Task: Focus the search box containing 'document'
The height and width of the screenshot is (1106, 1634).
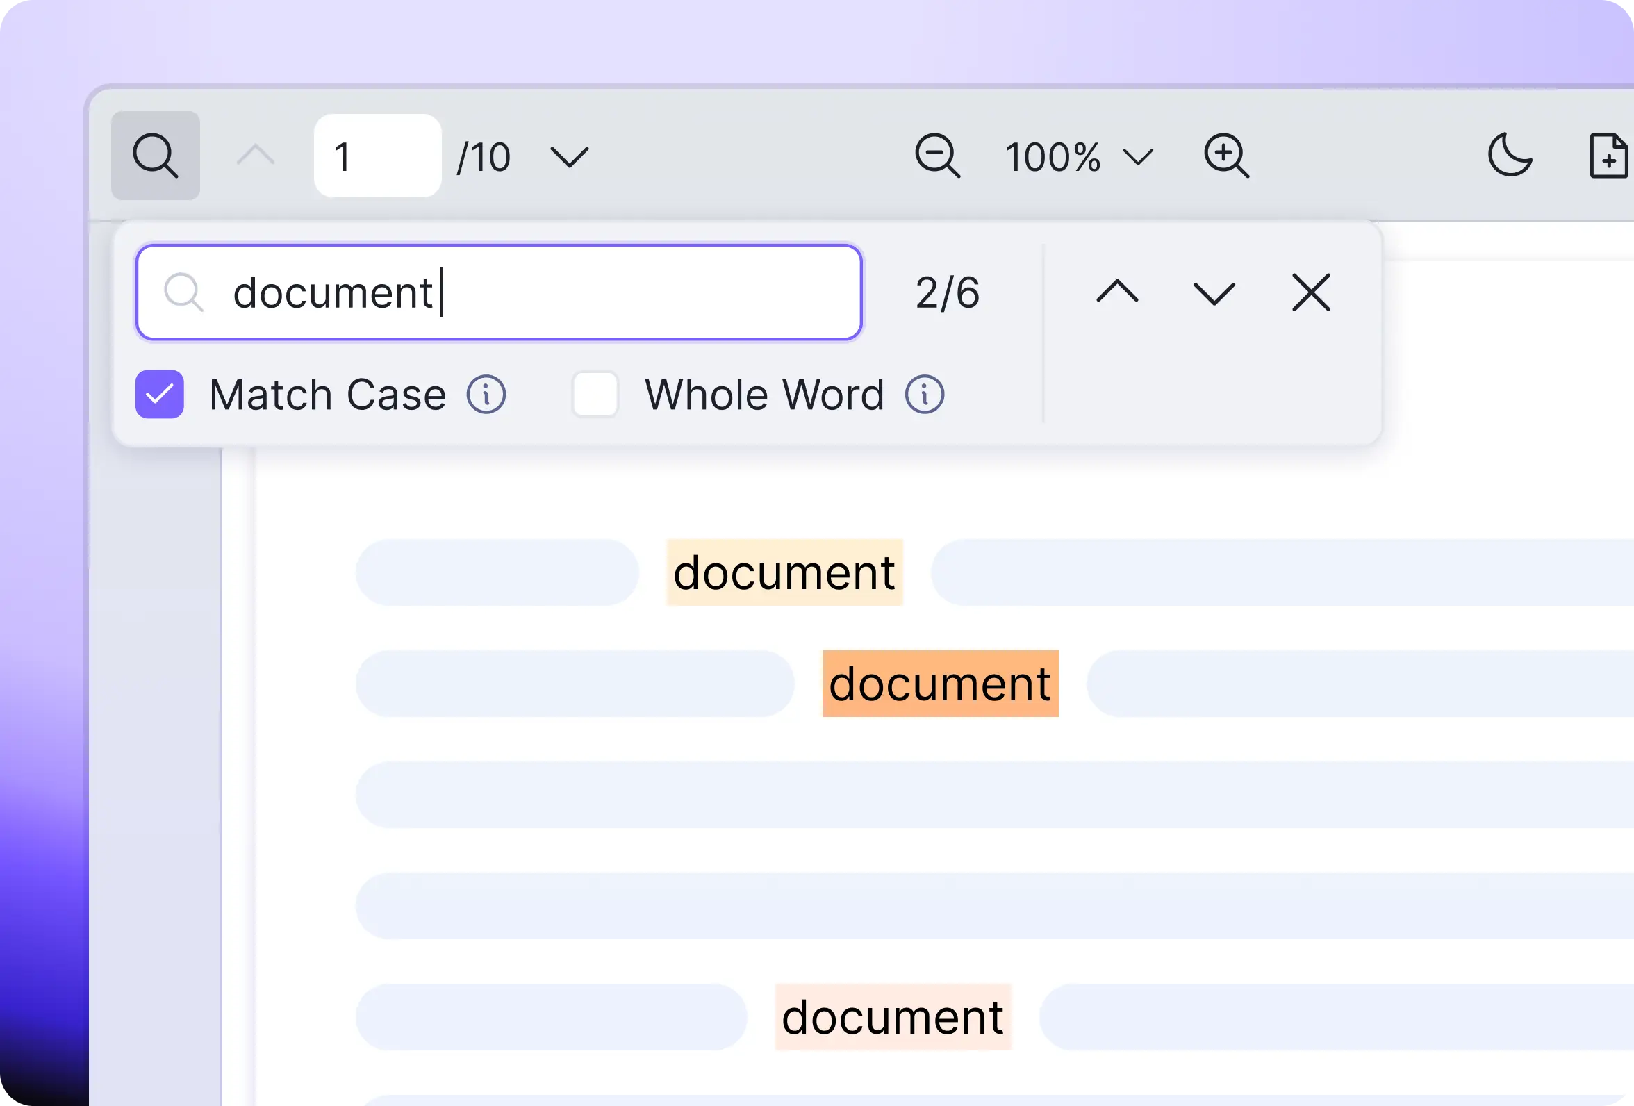Action: pos(500,292)
